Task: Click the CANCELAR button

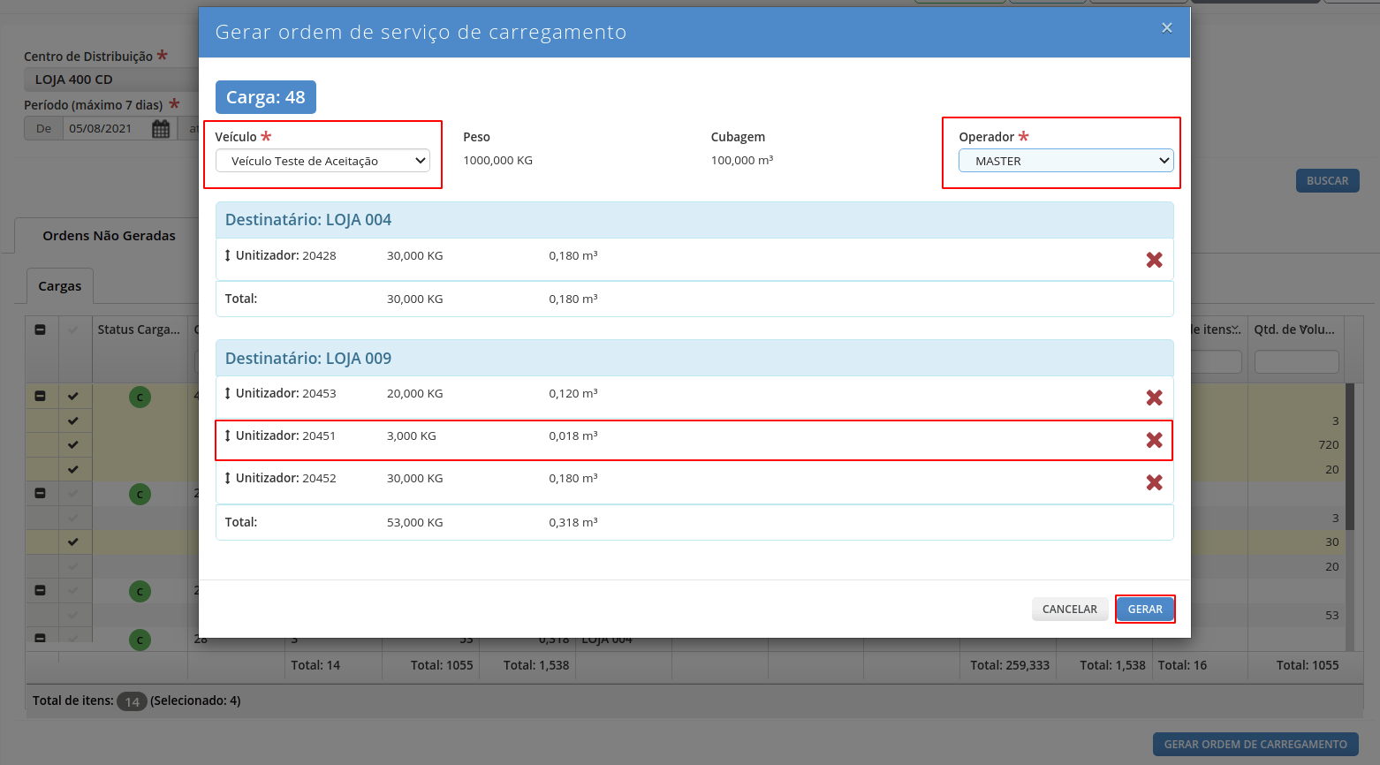Action: (1070, 610)
